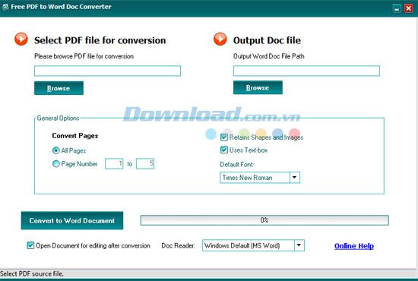Image resolution: width=418 pixels, height=281 pixels.
Task: Click the Convert Pages label
Action: coord(75,136)
